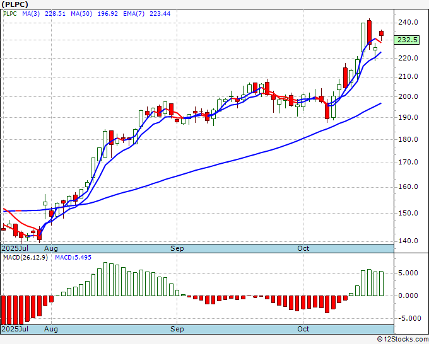
Task: Click 2025Jul on the price chart date axis
Action: pyautogui.click(x=15, y=248)
